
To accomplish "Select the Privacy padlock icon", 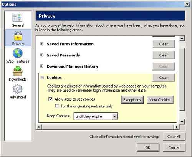I will [18, 36].
